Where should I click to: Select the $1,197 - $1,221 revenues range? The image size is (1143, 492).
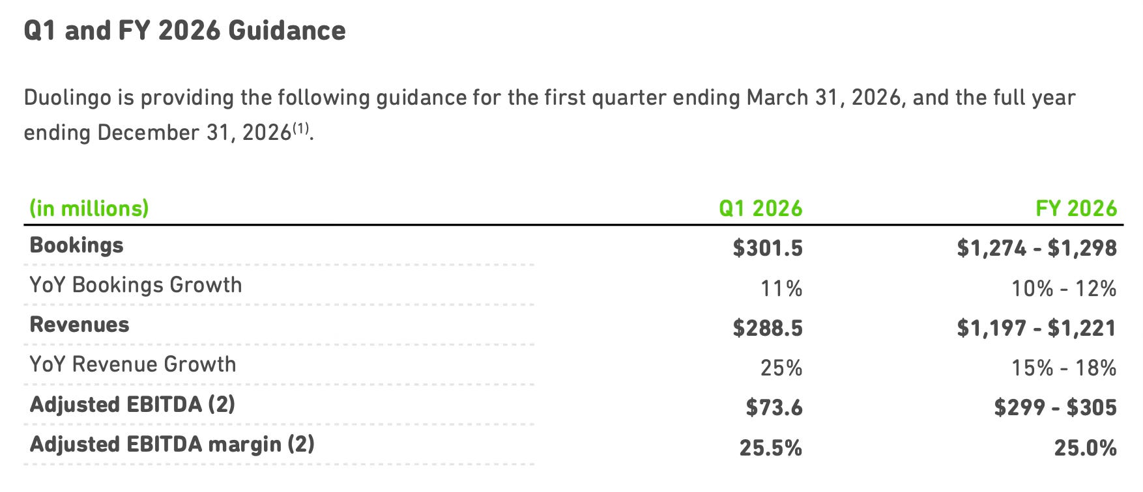click(1037, 327)
